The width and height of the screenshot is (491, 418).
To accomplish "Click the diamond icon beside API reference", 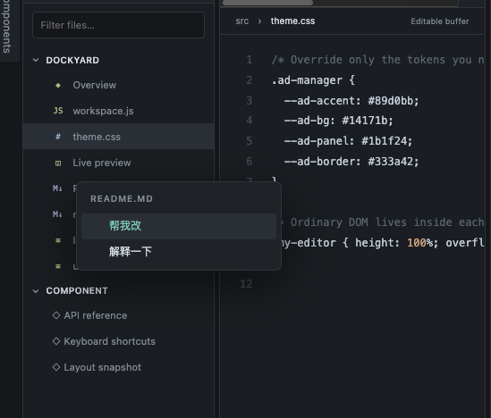I will 56,315.
